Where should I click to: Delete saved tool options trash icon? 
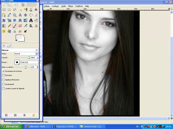click(25, 115)
